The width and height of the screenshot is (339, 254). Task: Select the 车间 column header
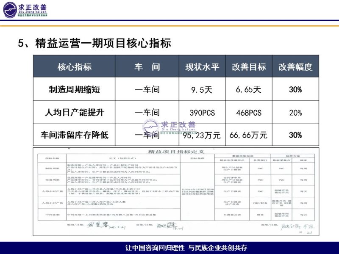[x=147, y=67]
